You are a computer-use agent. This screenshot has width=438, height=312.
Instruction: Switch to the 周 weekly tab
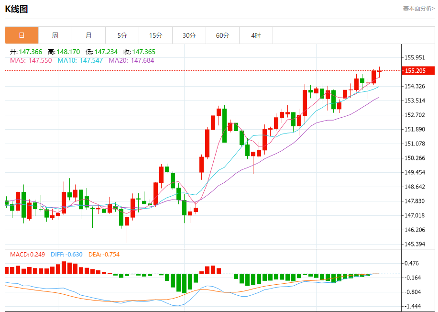[55, 35]
